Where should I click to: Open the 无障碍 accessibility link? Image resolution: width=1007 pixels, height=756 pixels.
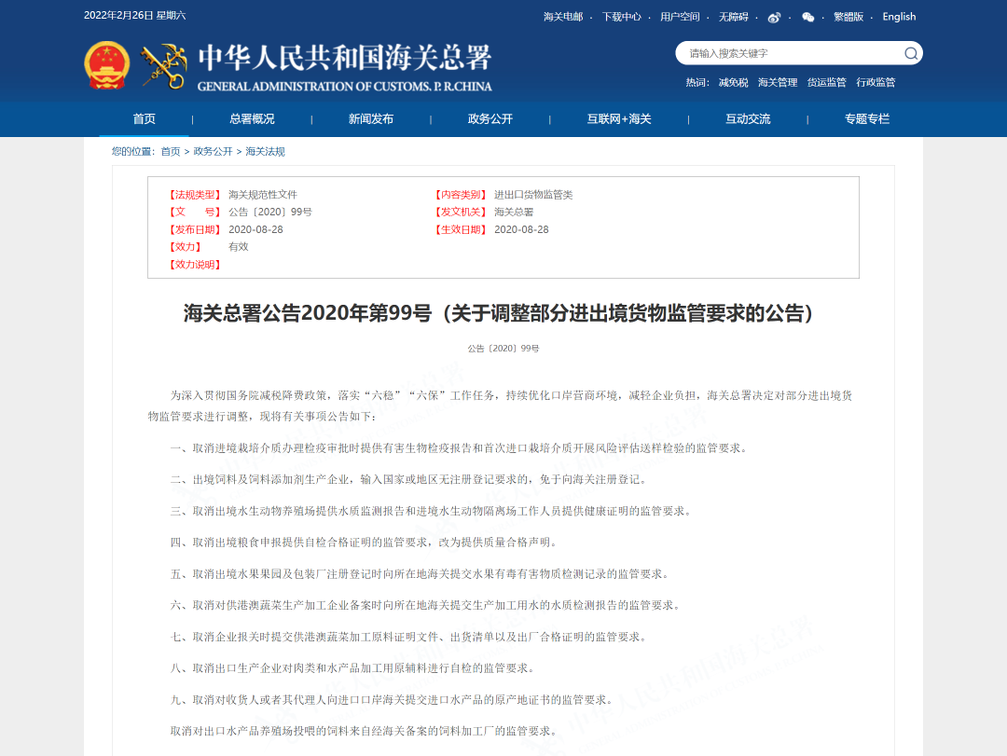[733, 17]
